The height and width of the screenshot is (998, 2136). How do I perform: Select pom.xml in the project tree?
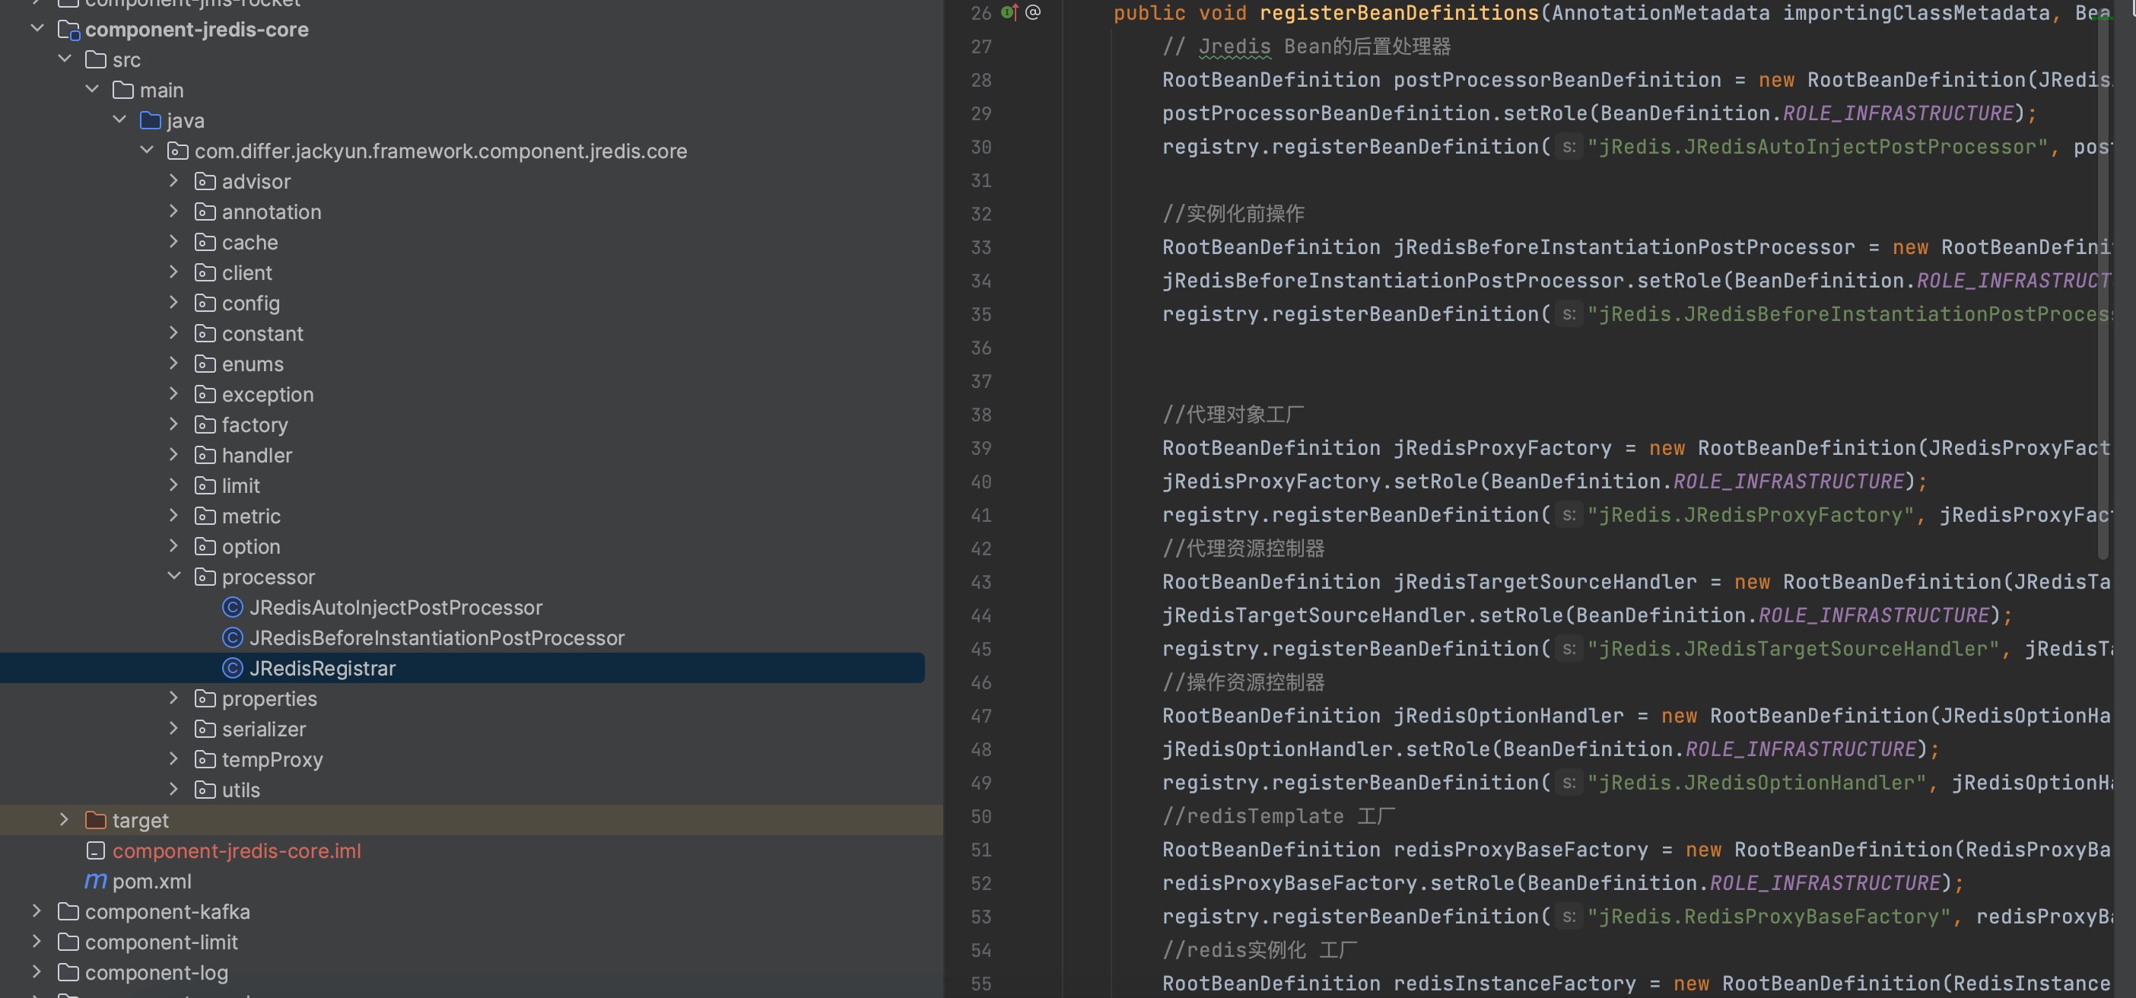click(x=151, y=882)
